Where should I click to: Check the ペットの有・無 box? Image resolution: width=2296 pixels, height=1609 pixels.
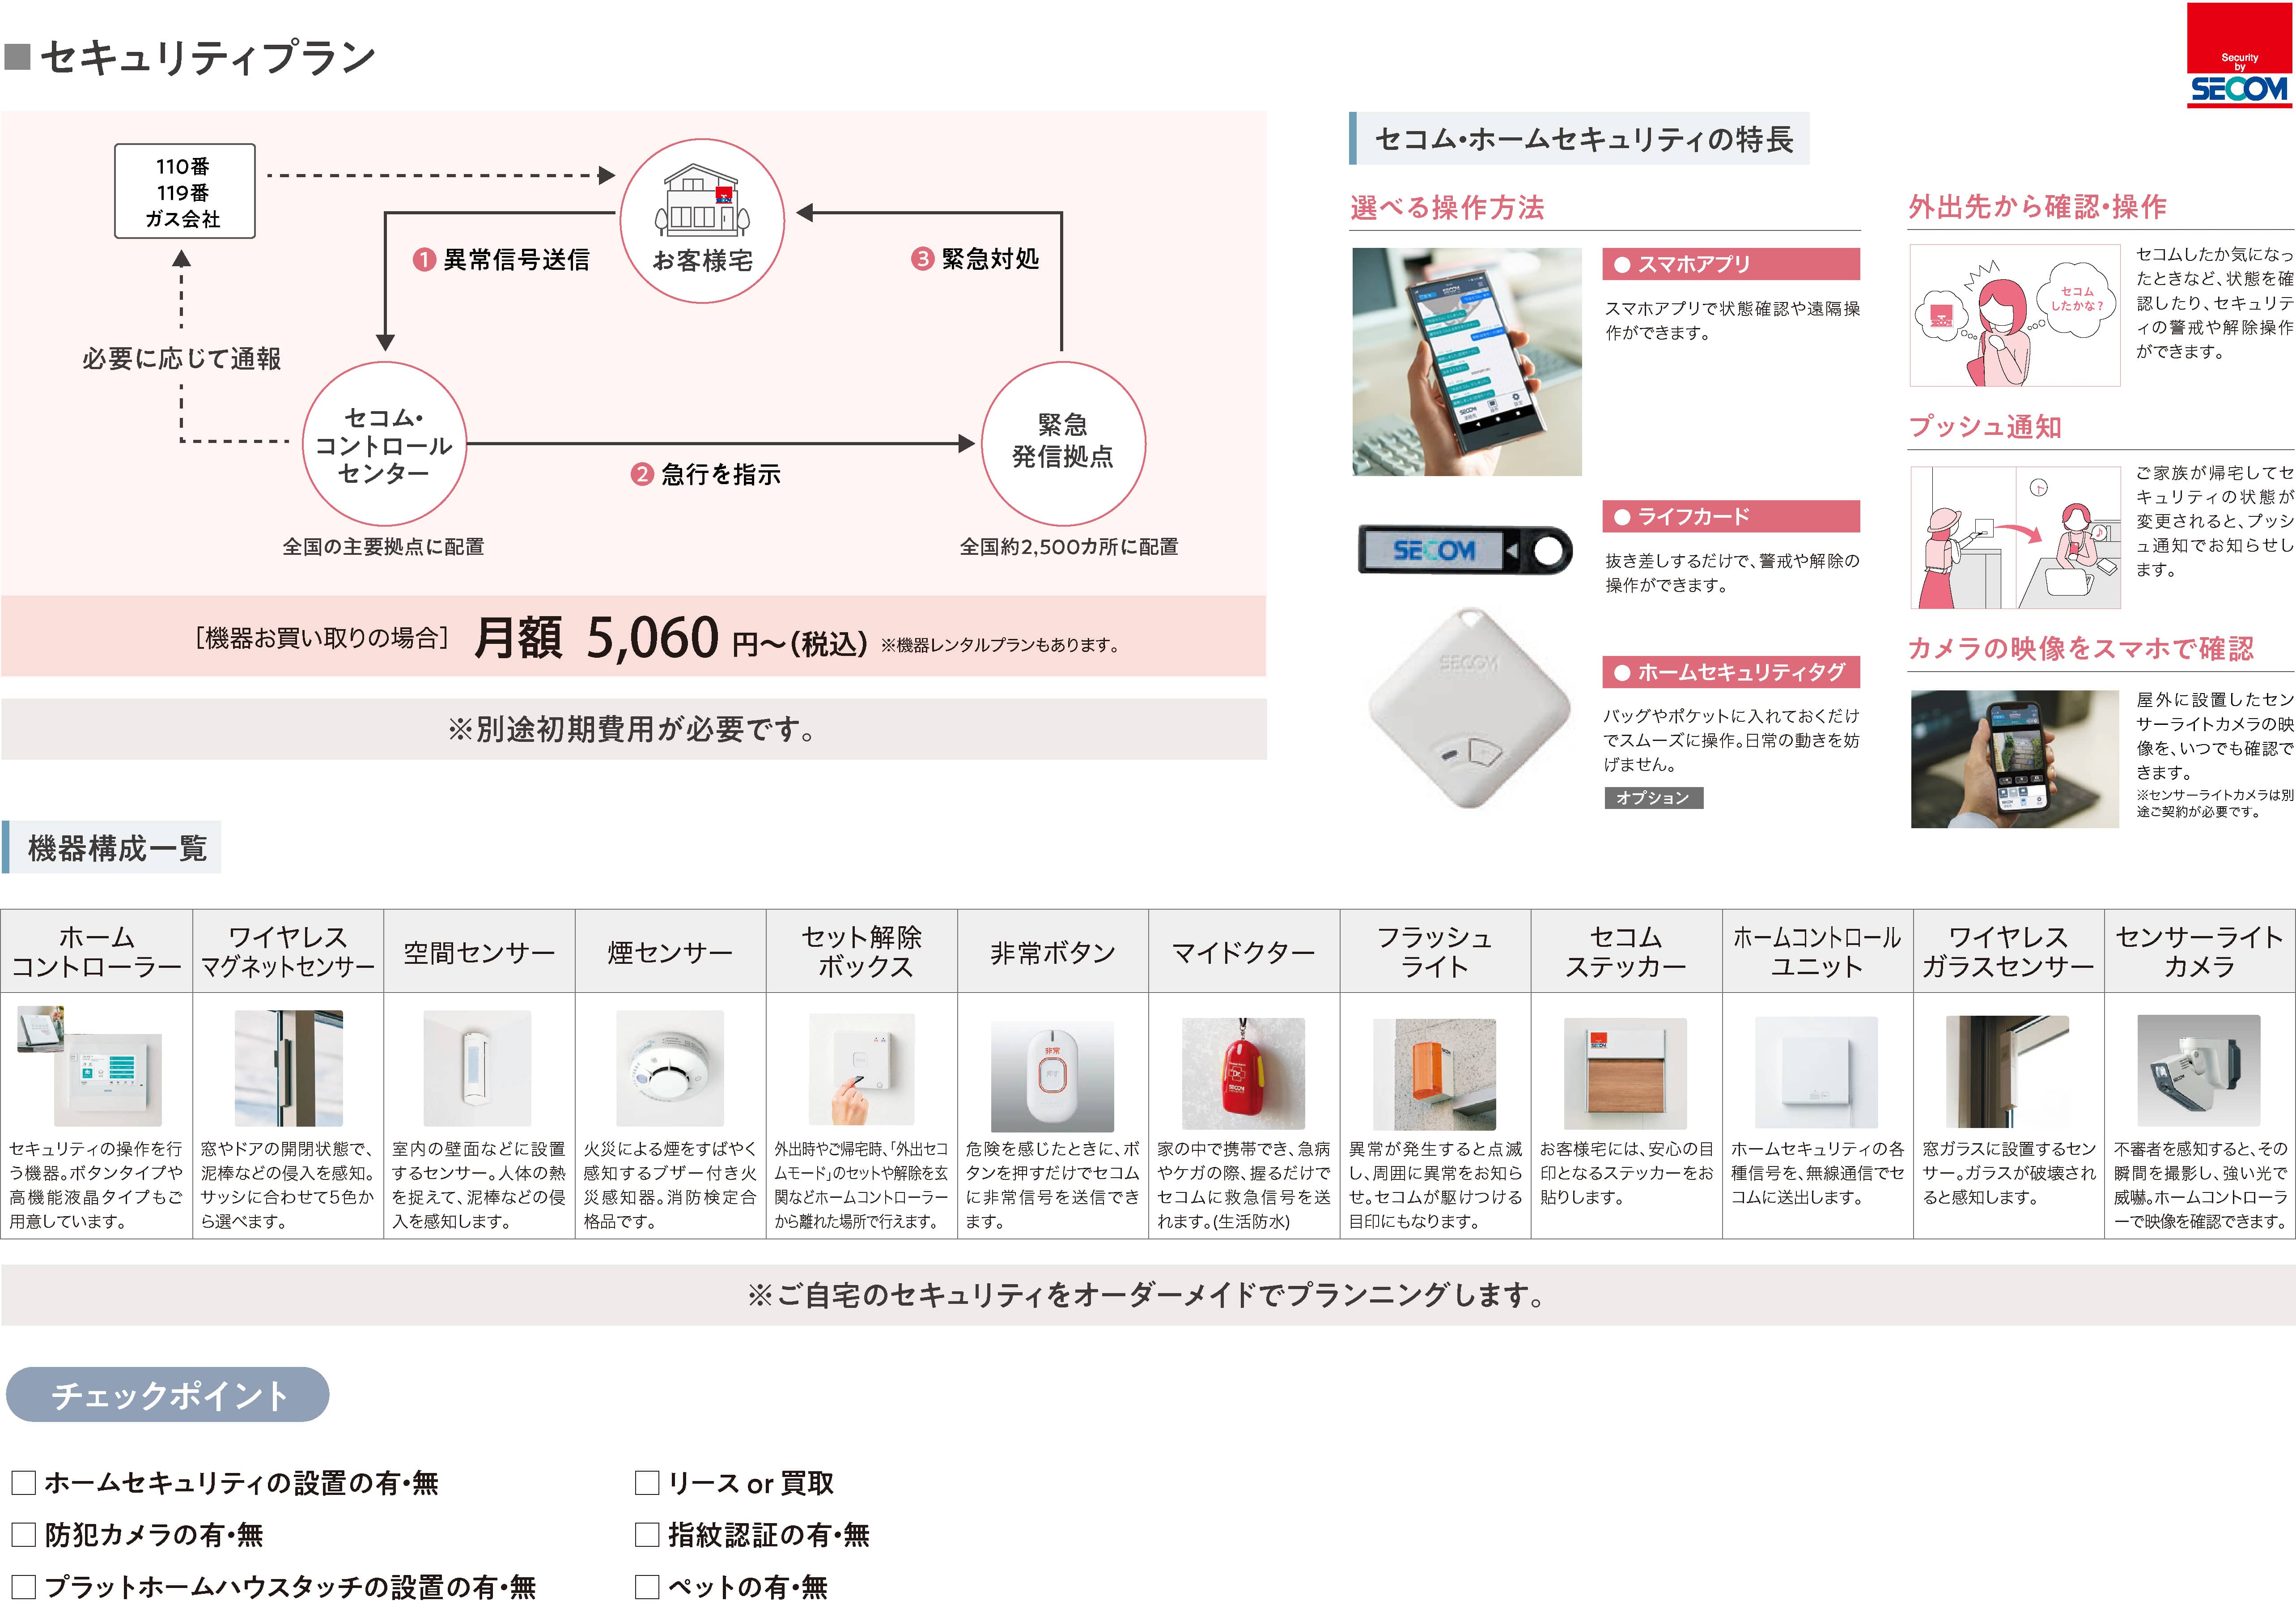[647, 1586]
